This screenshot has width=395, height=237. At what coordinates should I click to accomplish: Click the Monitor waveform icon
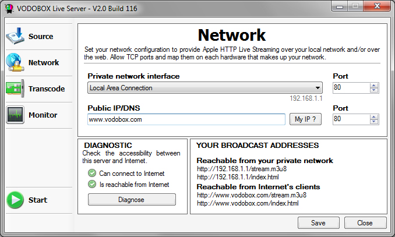click(x=15, y=115)
